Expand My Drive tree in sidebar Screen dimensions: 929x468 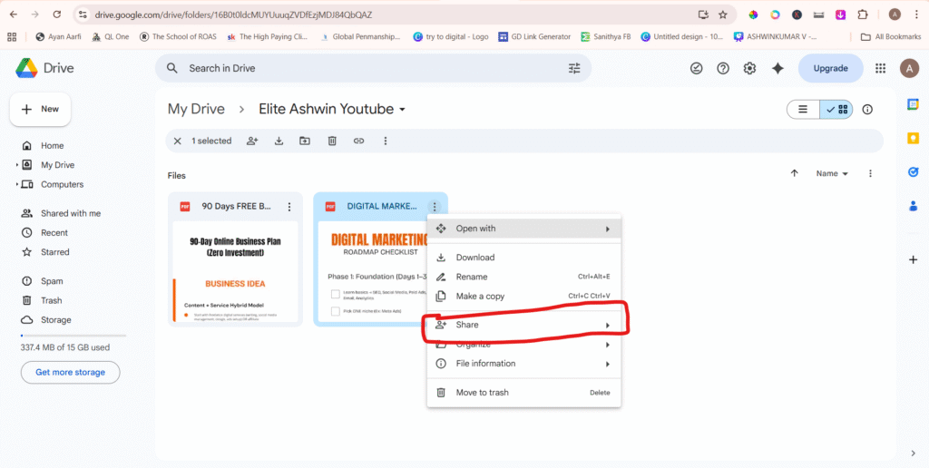click(x=17, y=165)
